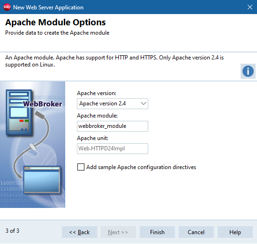
Task: Click the 3 of 3 page indicator
Action: click(x=12, y=231)
